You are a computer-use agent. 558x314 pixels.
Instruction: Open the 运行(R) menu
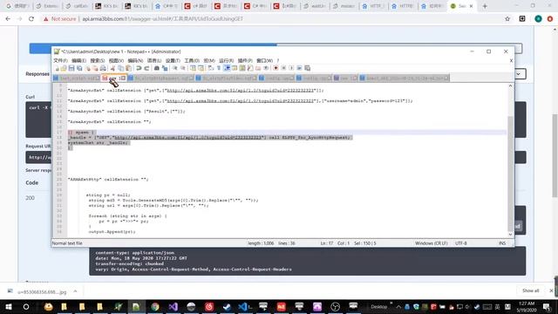click(226, 60)
